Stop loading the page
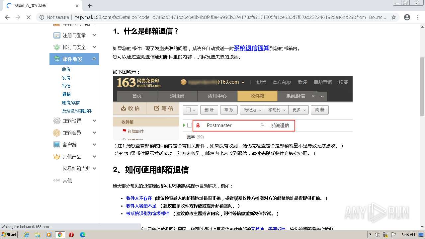 29,17
